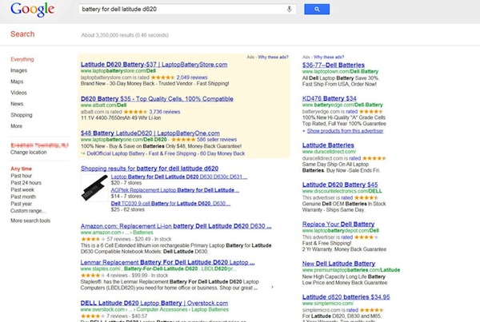Open Latitude D620 Battery $45 ad
The image size is (480, 322).
[x=340, y=185]
